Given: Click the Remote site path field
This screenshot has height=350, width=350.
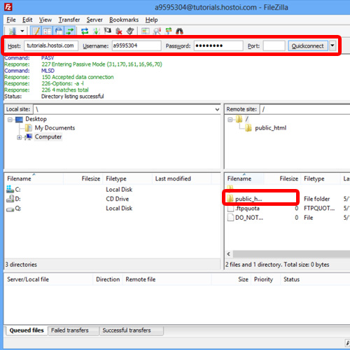Looking at the screenshot, I should point(304,109).
